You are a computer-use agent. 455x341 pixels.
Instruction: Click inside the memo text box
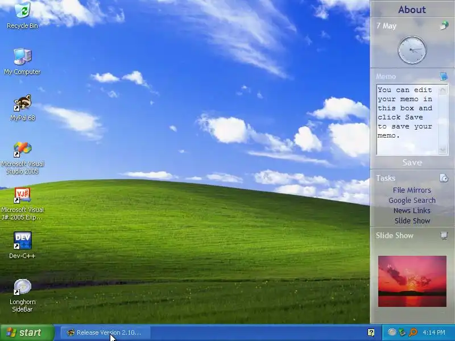click(407, 119)
